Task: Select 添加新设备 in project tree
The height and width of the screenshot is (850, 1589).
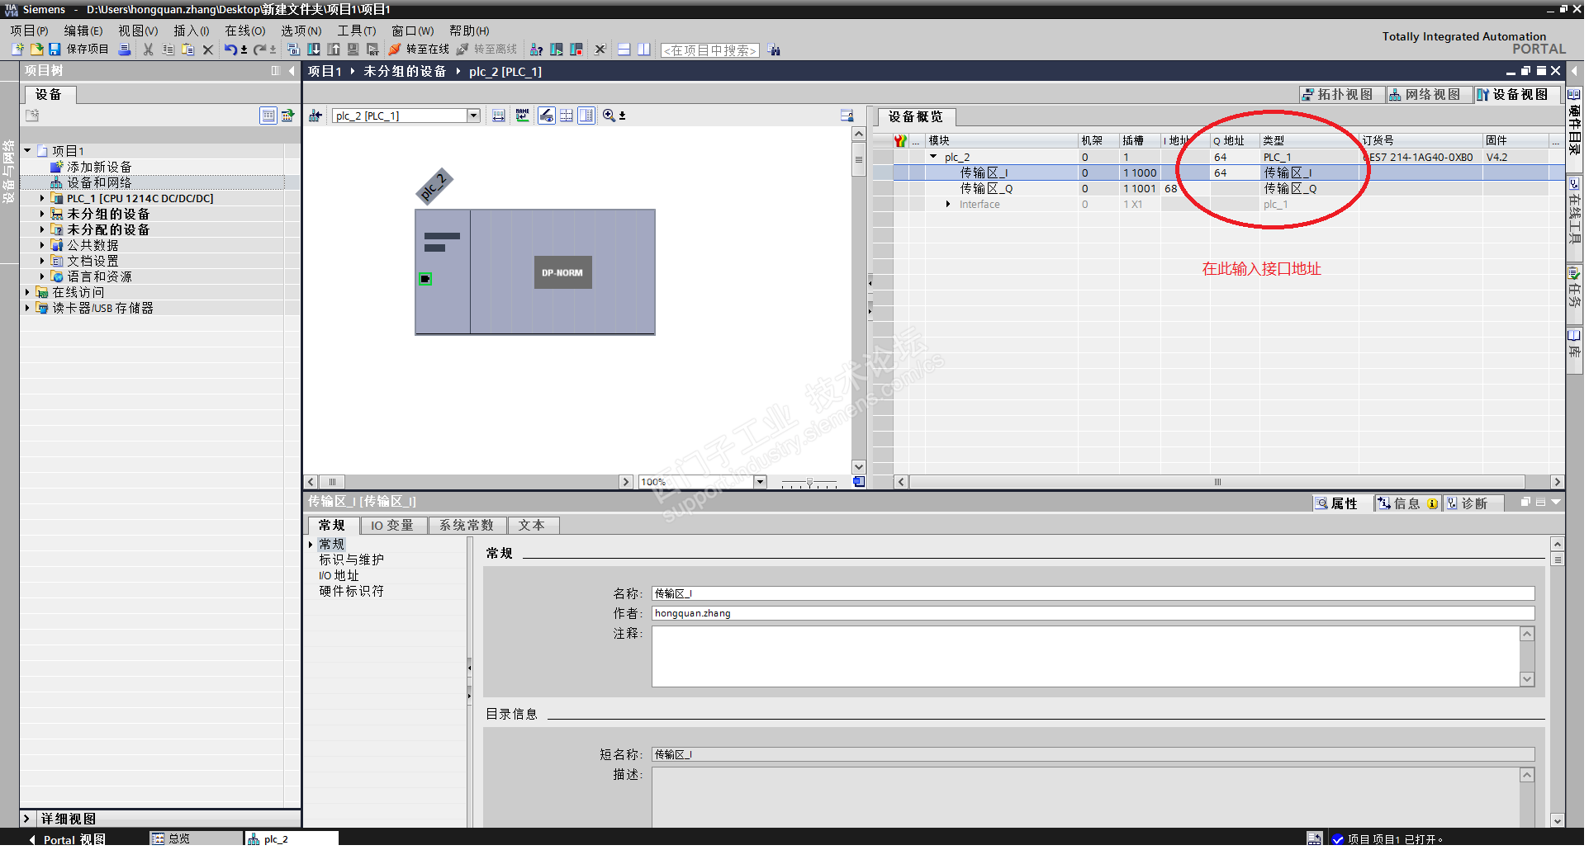Action: [99, 167]
